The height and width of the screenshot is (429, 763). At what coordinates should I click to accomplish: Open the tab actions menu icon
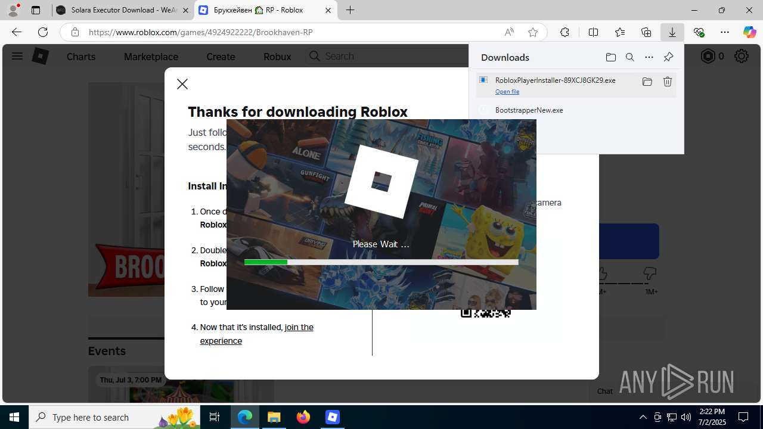[36, 10]
